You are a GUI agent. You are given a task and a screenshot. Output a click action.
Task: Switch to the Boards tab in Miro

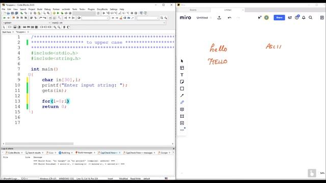(193, 10)
